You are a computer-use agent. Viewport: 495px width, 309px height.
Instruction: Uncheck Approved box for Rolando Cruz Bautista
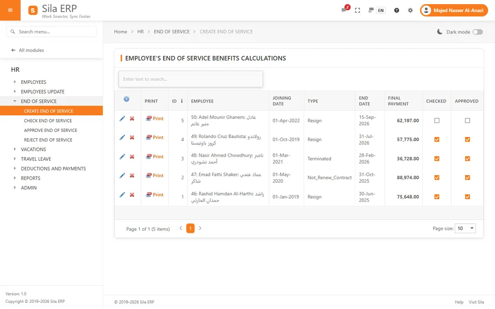click(x=467, y=140)
